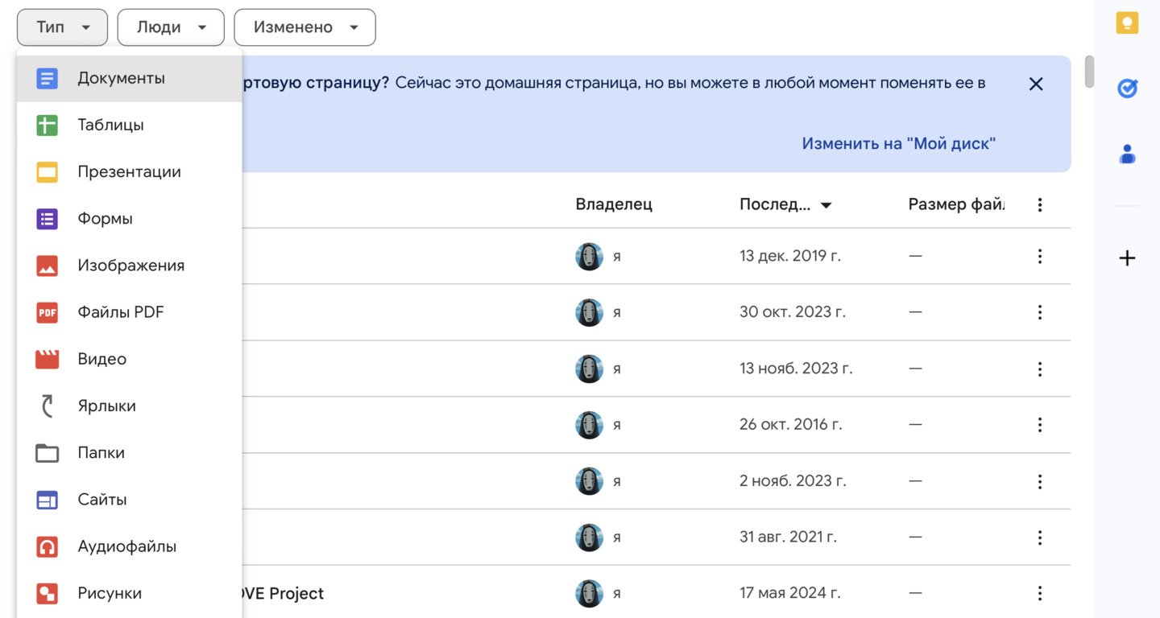This screenshot has width=1160, height=618.
Task: Open the Люди filter dropdown
Action: (171, 27)
